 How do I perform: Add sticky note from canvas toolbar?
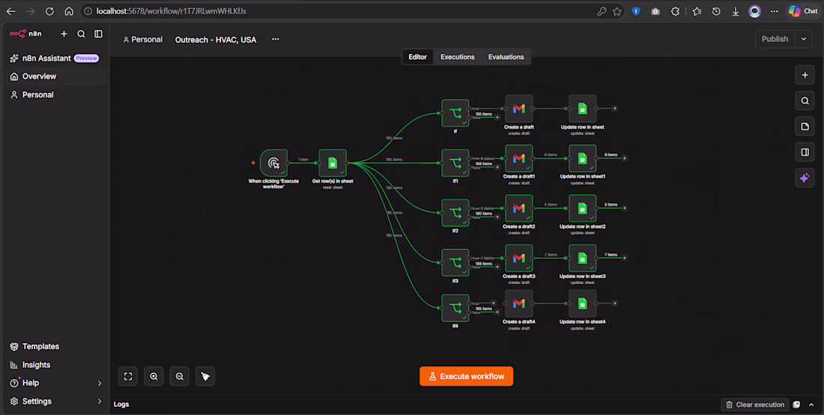[x=805, y=126]
